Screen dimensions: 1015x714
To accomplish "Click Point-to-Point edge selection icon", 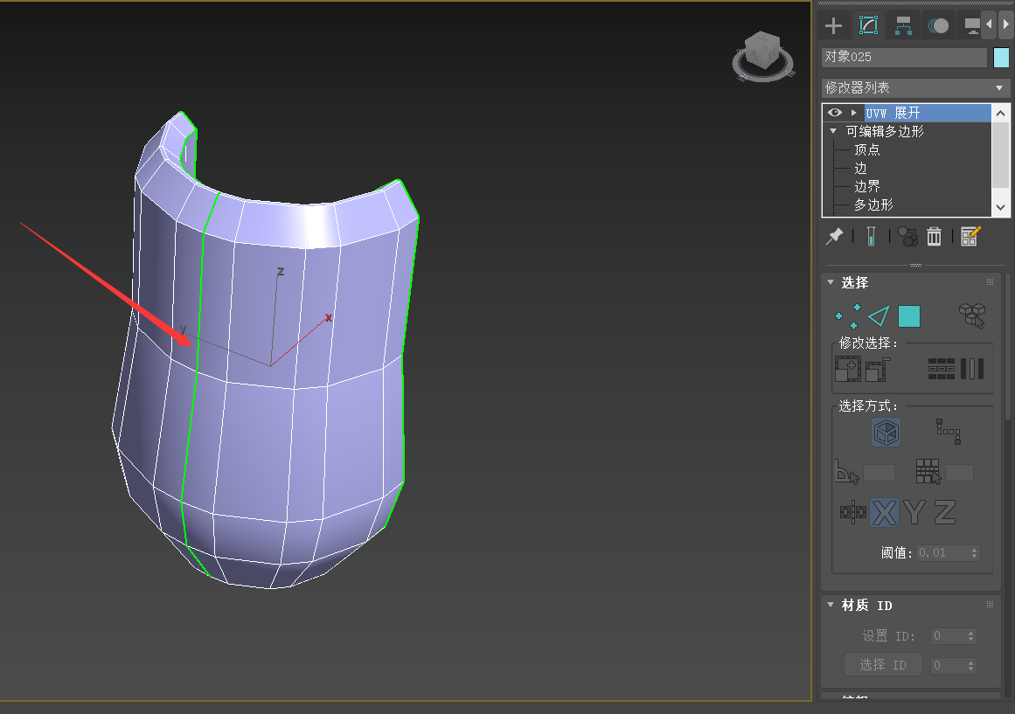I will coord(949,432).
